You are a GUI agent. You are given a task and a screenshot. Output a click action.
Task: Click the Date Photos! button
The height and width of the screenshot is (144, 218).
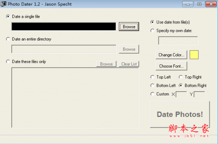180,114
